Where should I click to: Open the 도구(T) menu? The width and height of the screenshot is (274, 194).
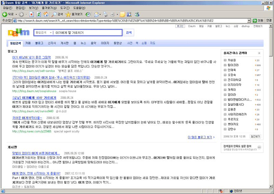click(65, 8)
